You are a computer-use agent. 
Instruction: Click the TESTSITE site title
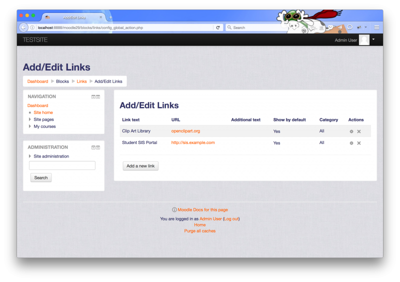[35, 40]
